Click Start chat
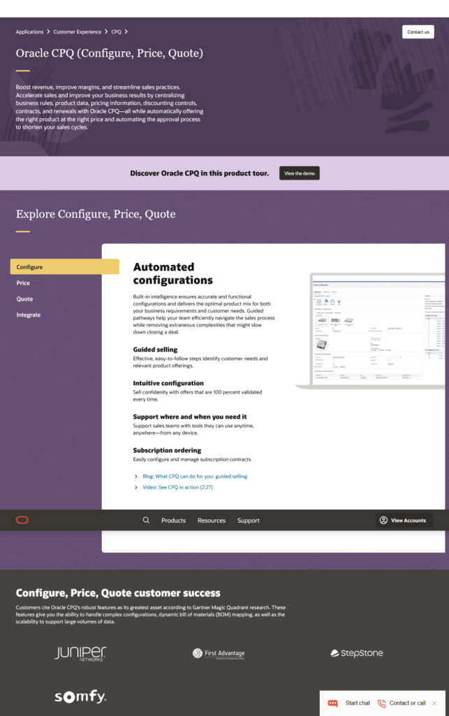449x716 pixels. 358,703
